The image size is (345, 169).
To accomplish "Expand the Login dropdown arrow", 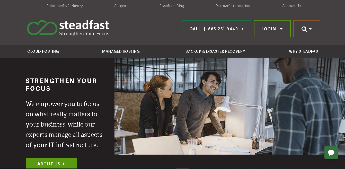I will [x=281, y=29].
